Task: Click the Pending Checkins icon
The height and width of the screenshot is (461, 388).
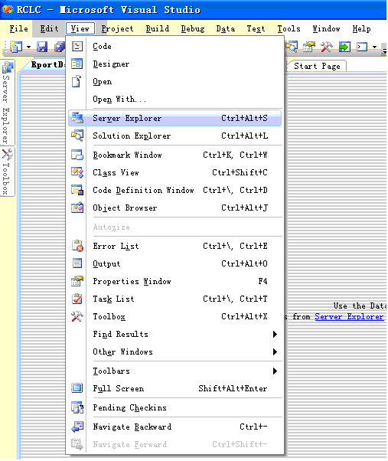Action: [x=77, y=407]
